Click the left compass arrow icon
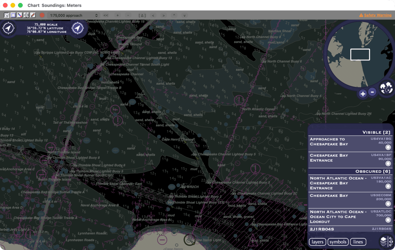This screenshot has width=395, height=250. [x=8, y=28]
